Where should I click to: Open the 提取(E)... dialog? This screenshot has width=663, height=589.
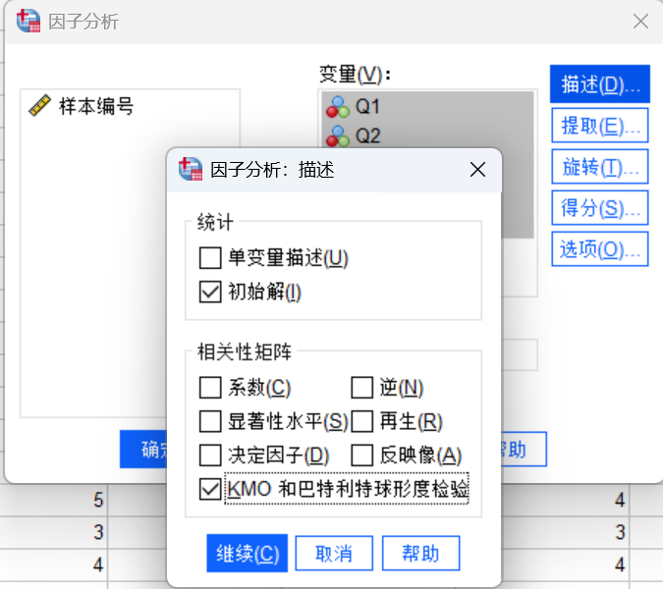[599, 126]
